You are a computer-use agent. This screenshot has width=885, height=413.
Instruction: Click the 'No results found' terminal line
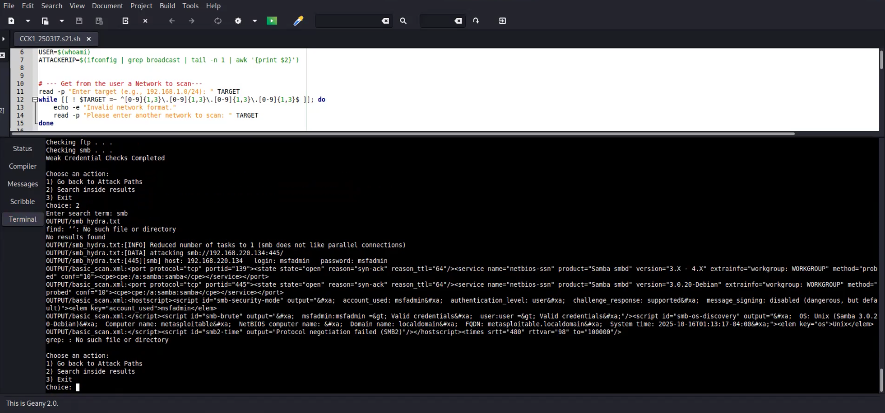tap(76, 237)
